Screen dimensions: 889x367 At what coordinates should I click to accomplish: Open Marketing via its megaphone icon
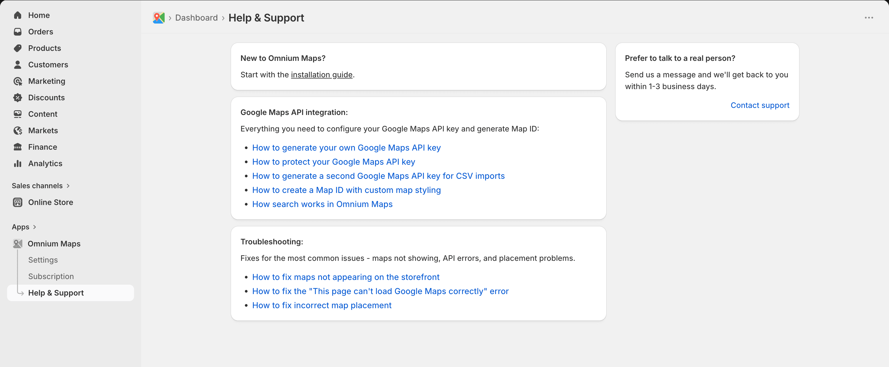pos(18,81)
